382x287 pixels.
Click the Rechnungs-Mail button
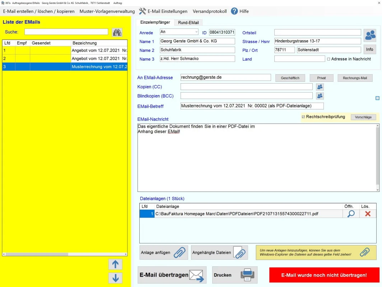[x=355, y=78]
